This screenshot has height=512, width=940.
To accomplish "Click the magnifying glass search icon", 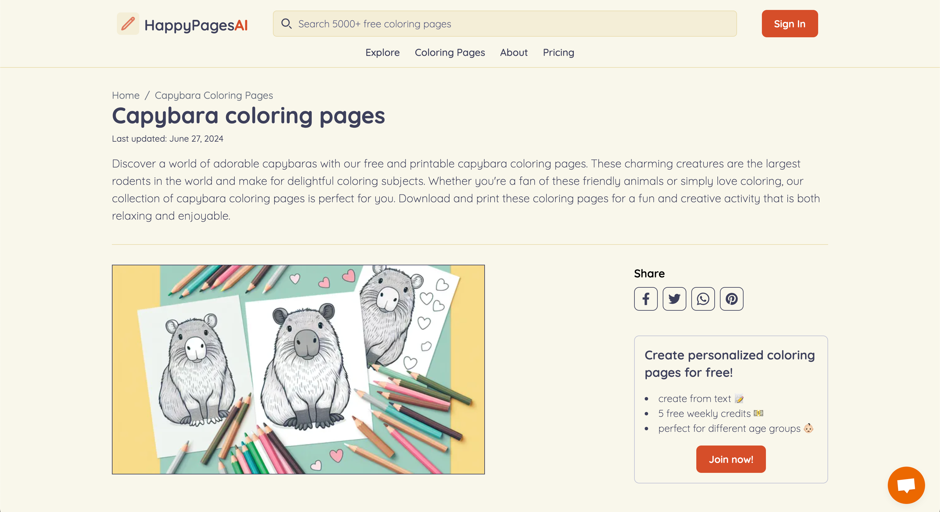I will click(x=286, y=24).
